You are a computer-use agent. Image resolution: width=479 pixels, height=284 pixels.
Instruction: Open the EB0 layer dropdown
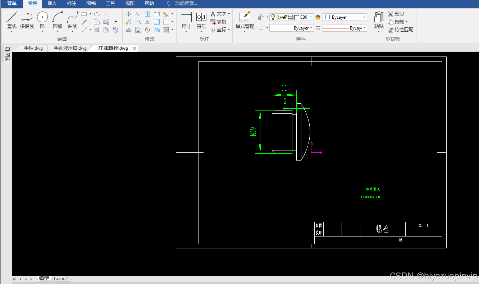pos(311,17)
